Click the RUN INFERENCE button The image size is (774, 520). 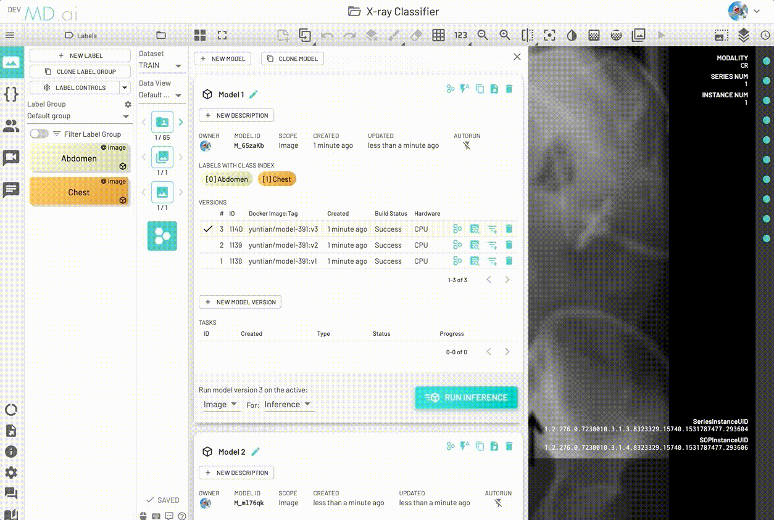pyautogui.click(x=466, y=398)
